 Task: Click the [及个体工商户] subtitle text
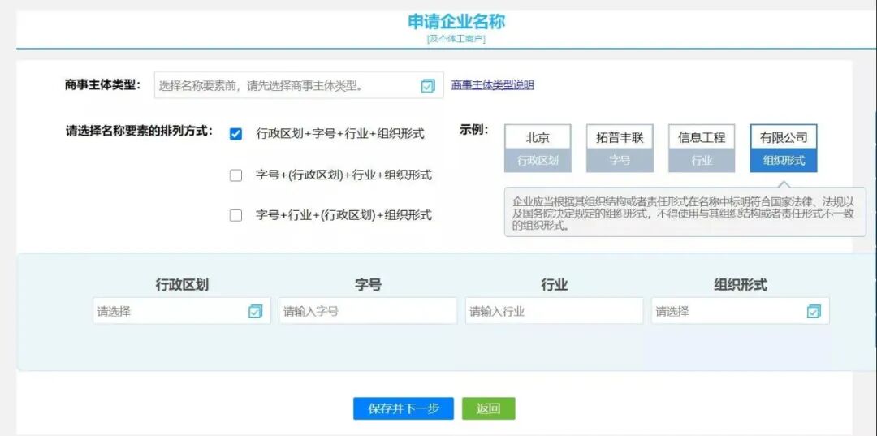point(456,39)
